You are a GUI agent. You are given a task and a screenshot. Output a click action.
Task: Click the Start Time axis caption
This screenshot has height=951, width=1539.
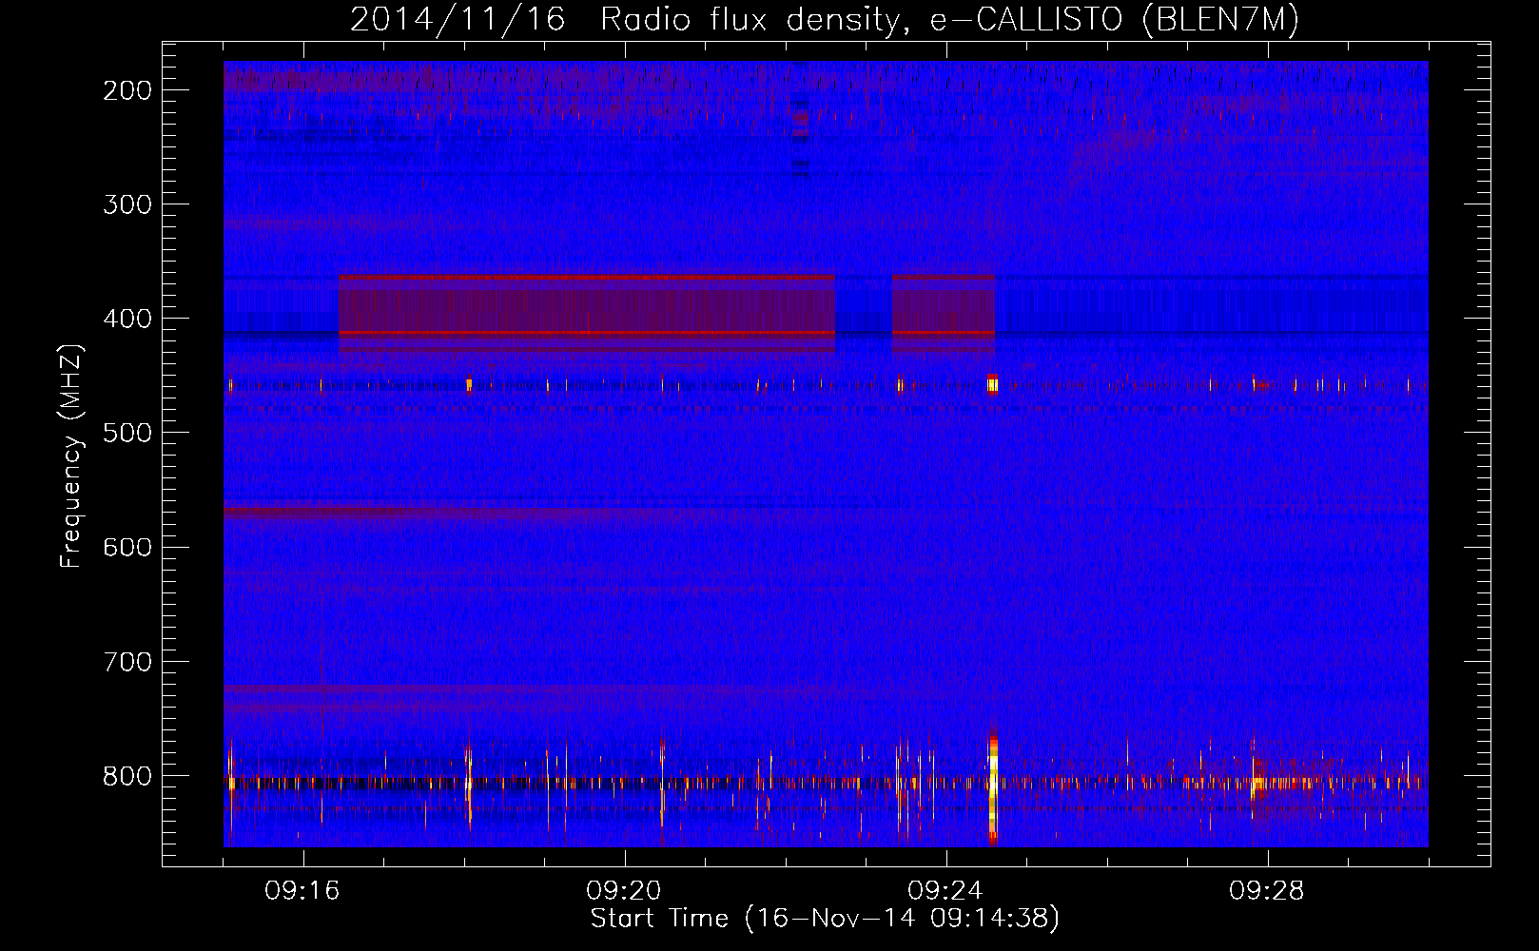coord(825,919)
